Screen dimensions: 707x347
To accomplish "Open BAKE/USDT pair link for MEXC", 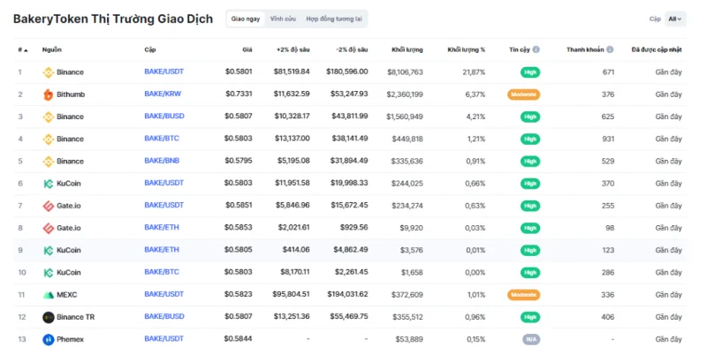I will click(164, 294).
